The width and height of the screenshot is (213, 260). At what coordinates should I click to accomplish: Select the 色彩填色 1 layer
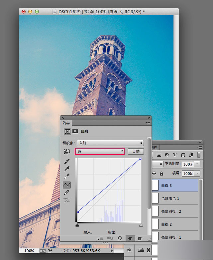click(175, 198)
